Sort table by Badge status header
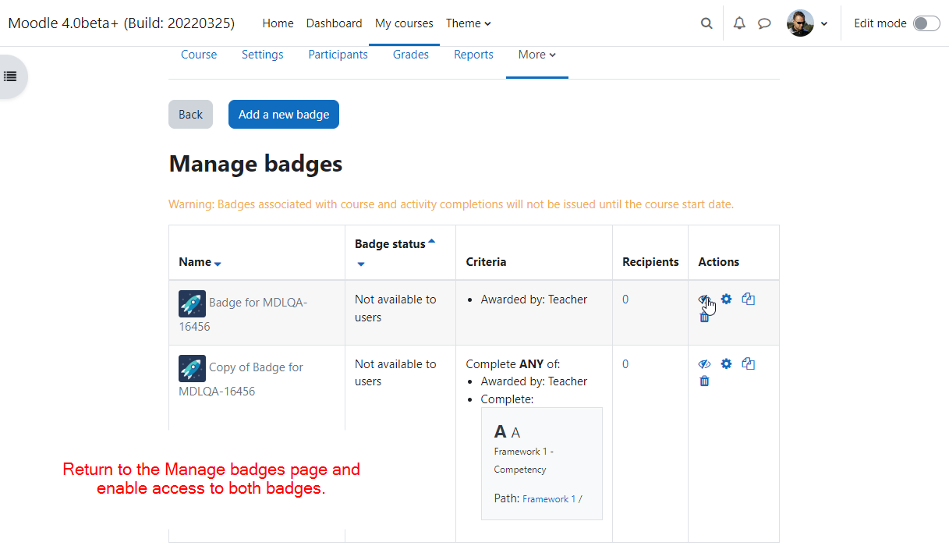This screenshot has width=949, height=553. click(390, 244)
